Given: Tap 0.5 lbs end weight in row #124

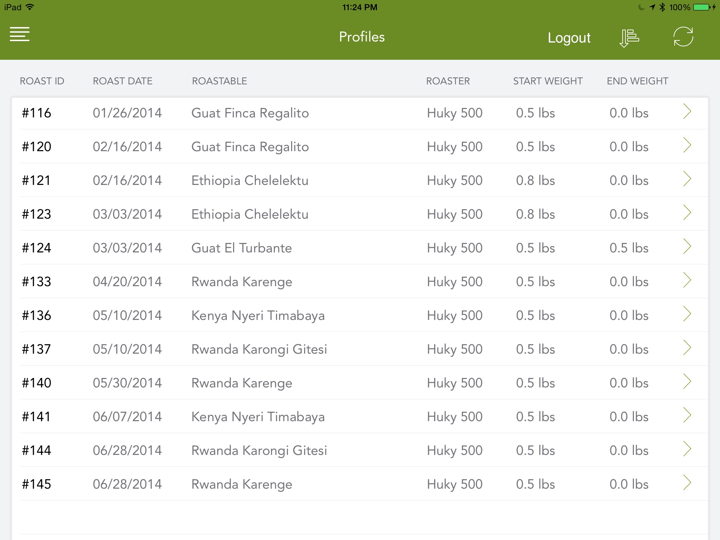Looking at the screenshot, I should [629, 248].
